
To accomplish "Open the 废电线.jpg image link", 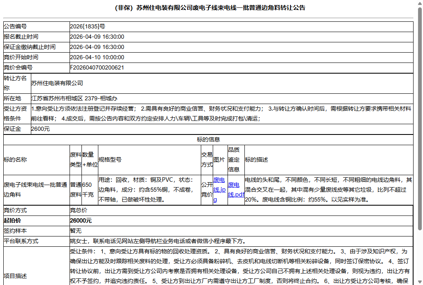I will tap(219, 190).
